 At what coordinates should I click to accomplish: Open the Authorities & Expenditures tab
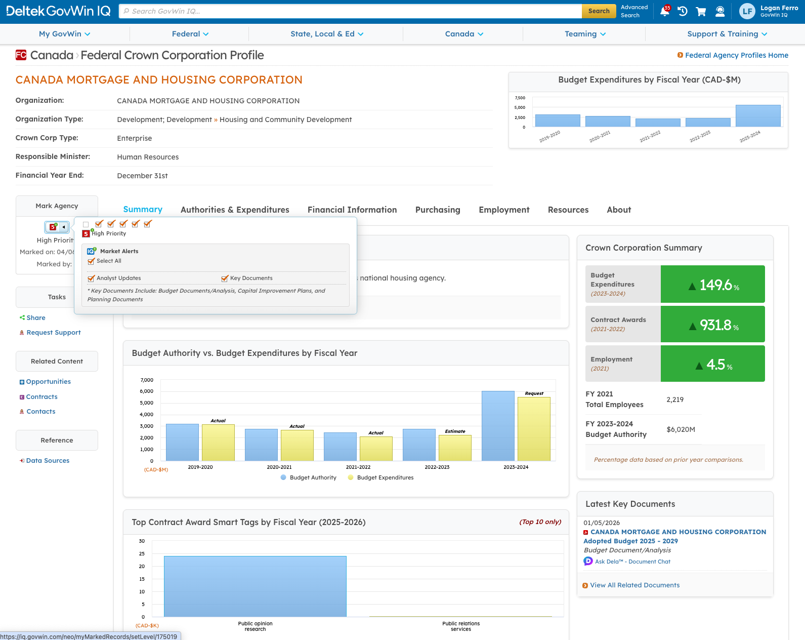(x=235, y=210)
